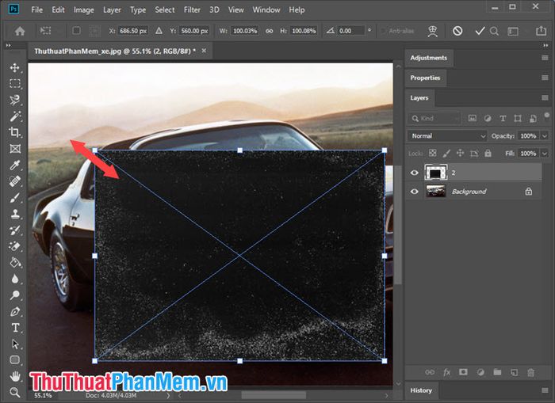
Task: Select the Lasso tool
Action: [x=15, y=100]
